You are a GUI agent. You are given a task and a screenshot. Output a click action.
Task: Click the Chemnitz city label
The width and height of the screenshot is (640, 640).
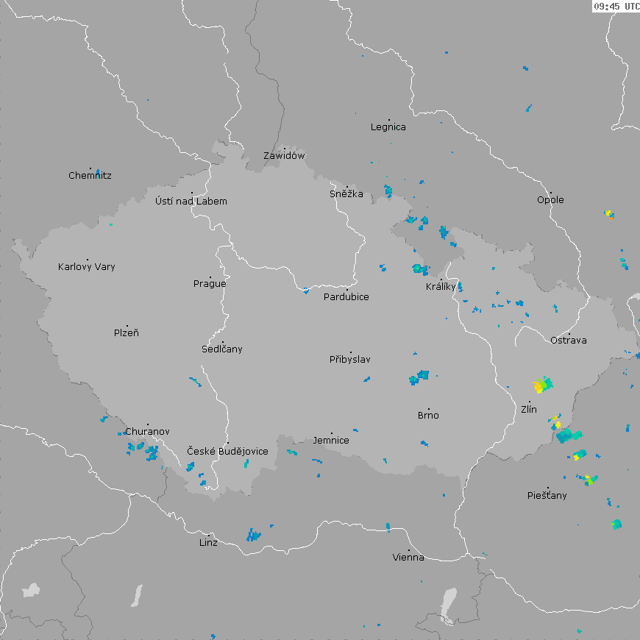tap(90, 176)
